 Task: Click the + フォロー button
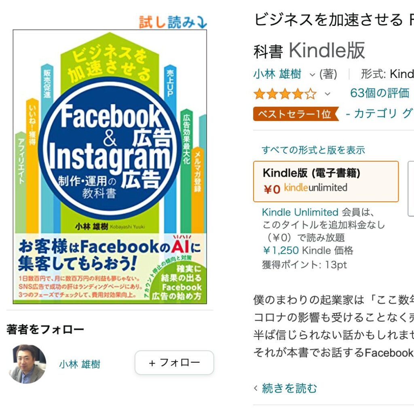[174, 363]
